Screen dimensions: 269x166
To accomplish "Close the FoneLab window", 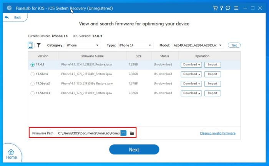I will coord(260,8).
